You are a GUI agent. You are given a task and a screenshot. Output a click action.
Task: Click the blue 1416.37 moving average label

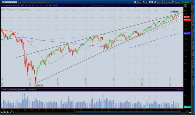pyautogui.click(x=187, y=33)
